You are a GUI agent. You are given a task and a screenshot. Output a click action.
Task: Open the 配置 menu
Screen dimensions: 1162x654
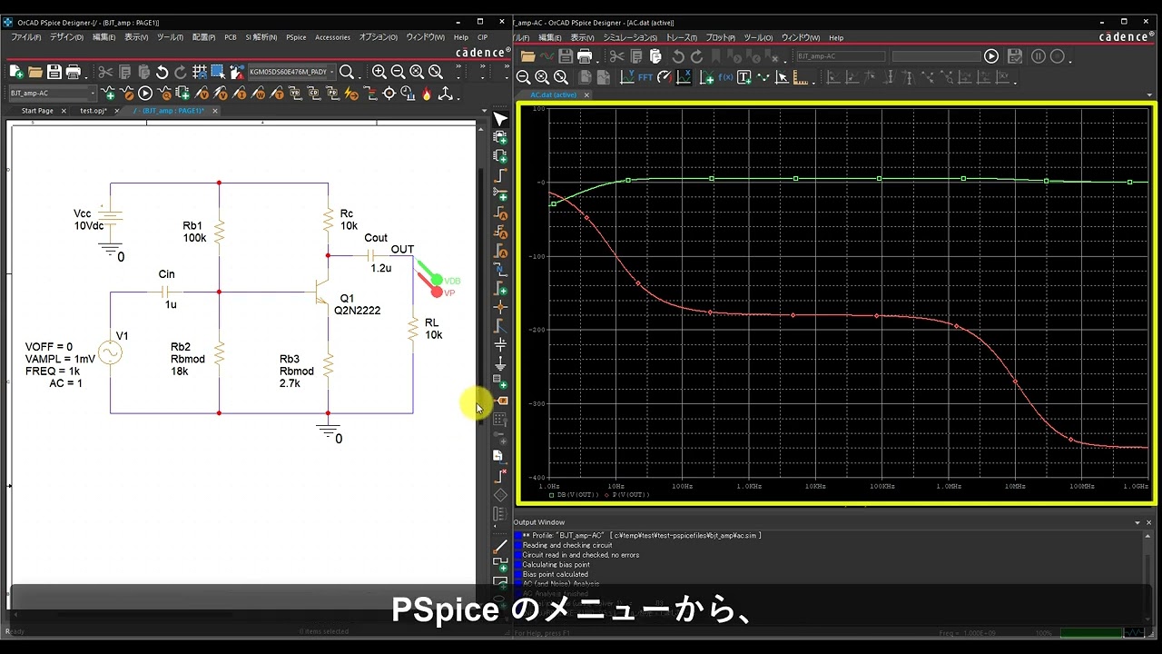(x=203, y=37)
